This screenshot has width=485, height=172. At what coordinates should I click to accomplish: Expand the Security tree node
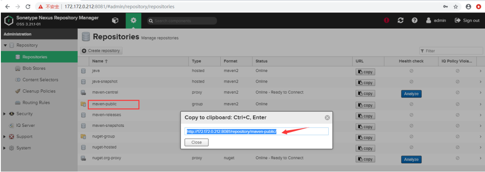click(5, 114)
